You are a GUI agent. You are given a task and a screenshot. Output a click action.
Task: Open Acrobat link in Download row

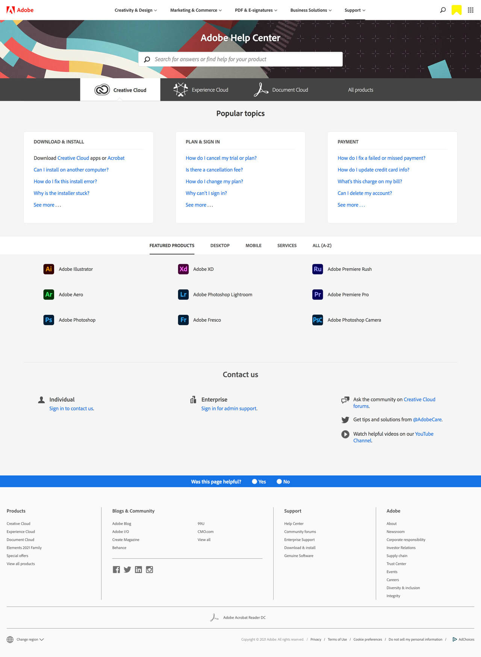(116, 158)
